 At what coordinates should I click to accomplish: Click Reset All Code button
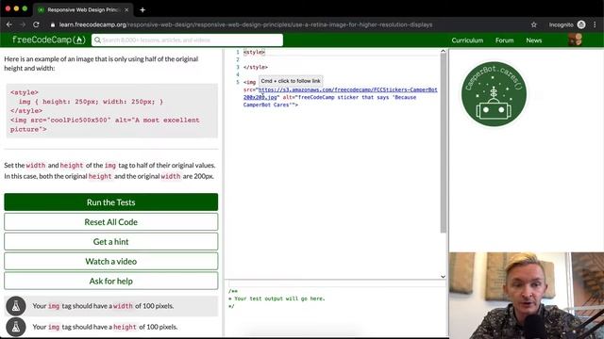pos(111,222)
